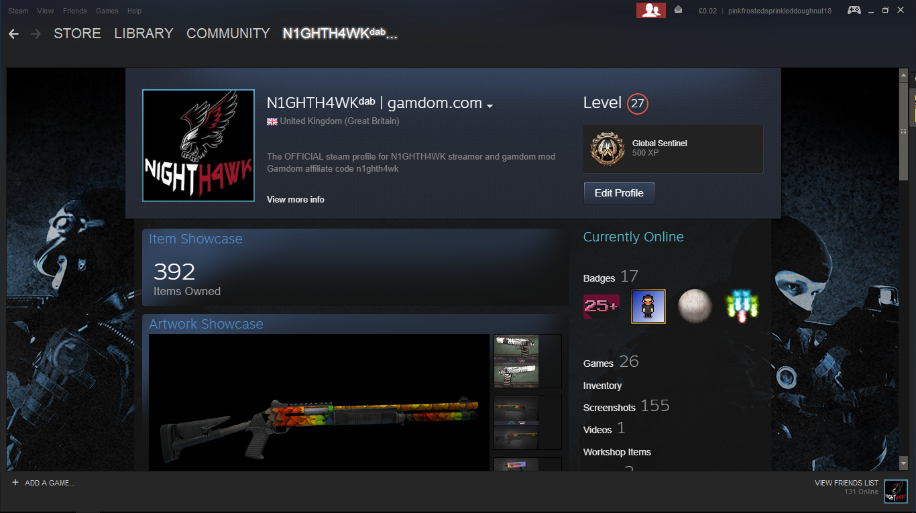
Task: Open the N1GHTH4WK profile tab
Action: click(340, 34)
